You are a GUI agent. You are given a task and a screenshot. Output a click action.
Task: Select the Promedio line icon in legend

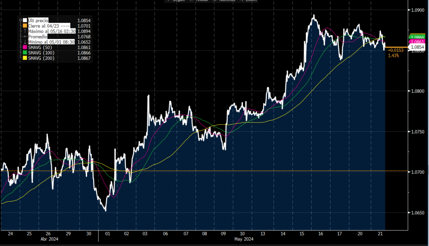click(25, 36)
